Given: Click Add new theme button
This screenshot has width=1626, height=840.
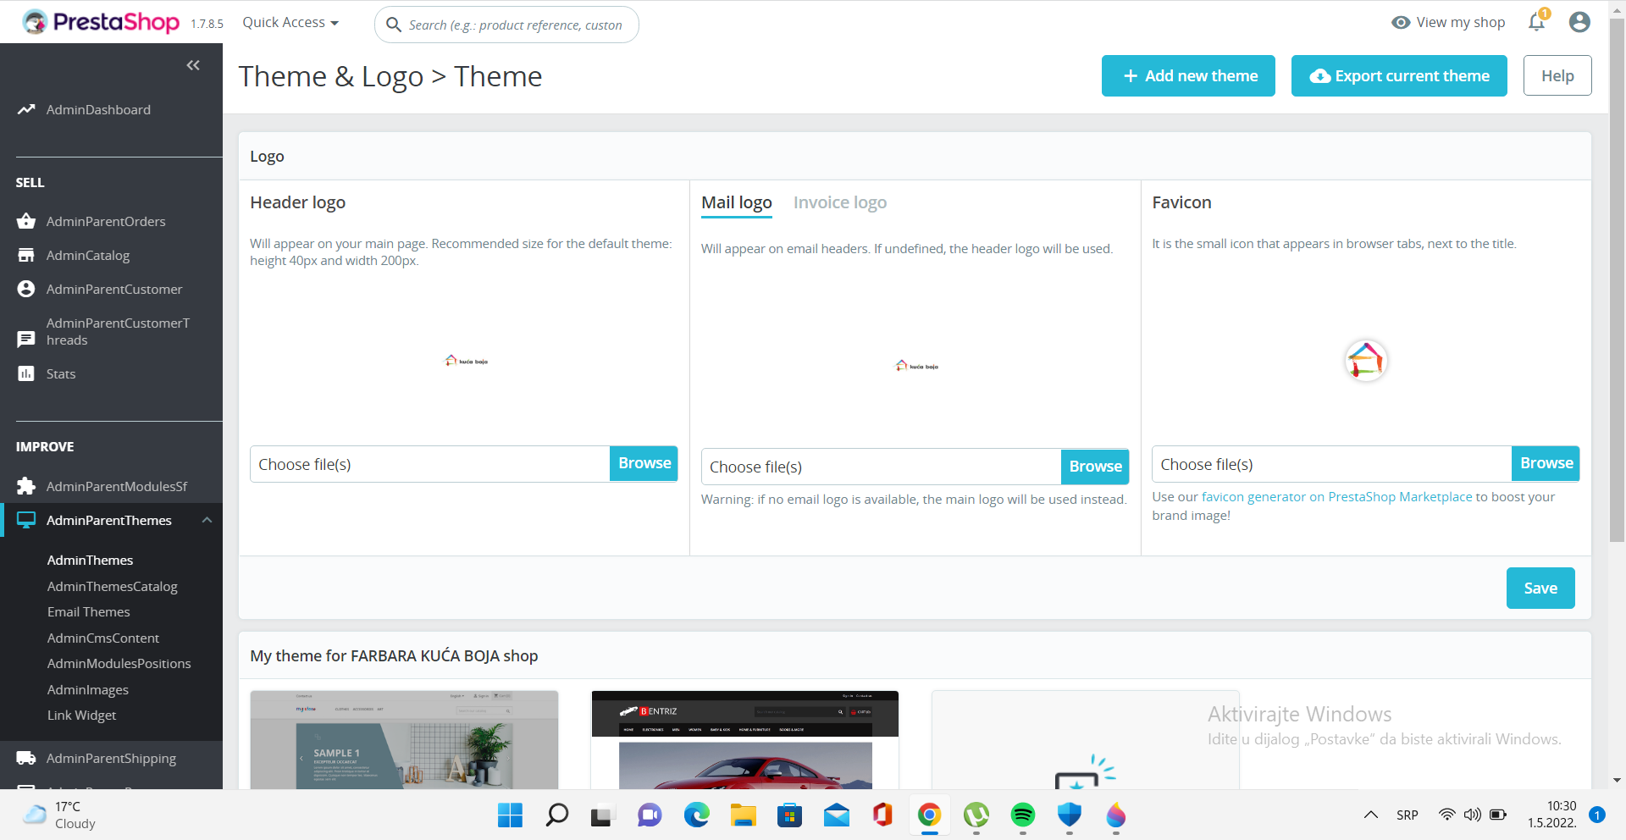Looking at the screenshot, I should pos(1188,76).
